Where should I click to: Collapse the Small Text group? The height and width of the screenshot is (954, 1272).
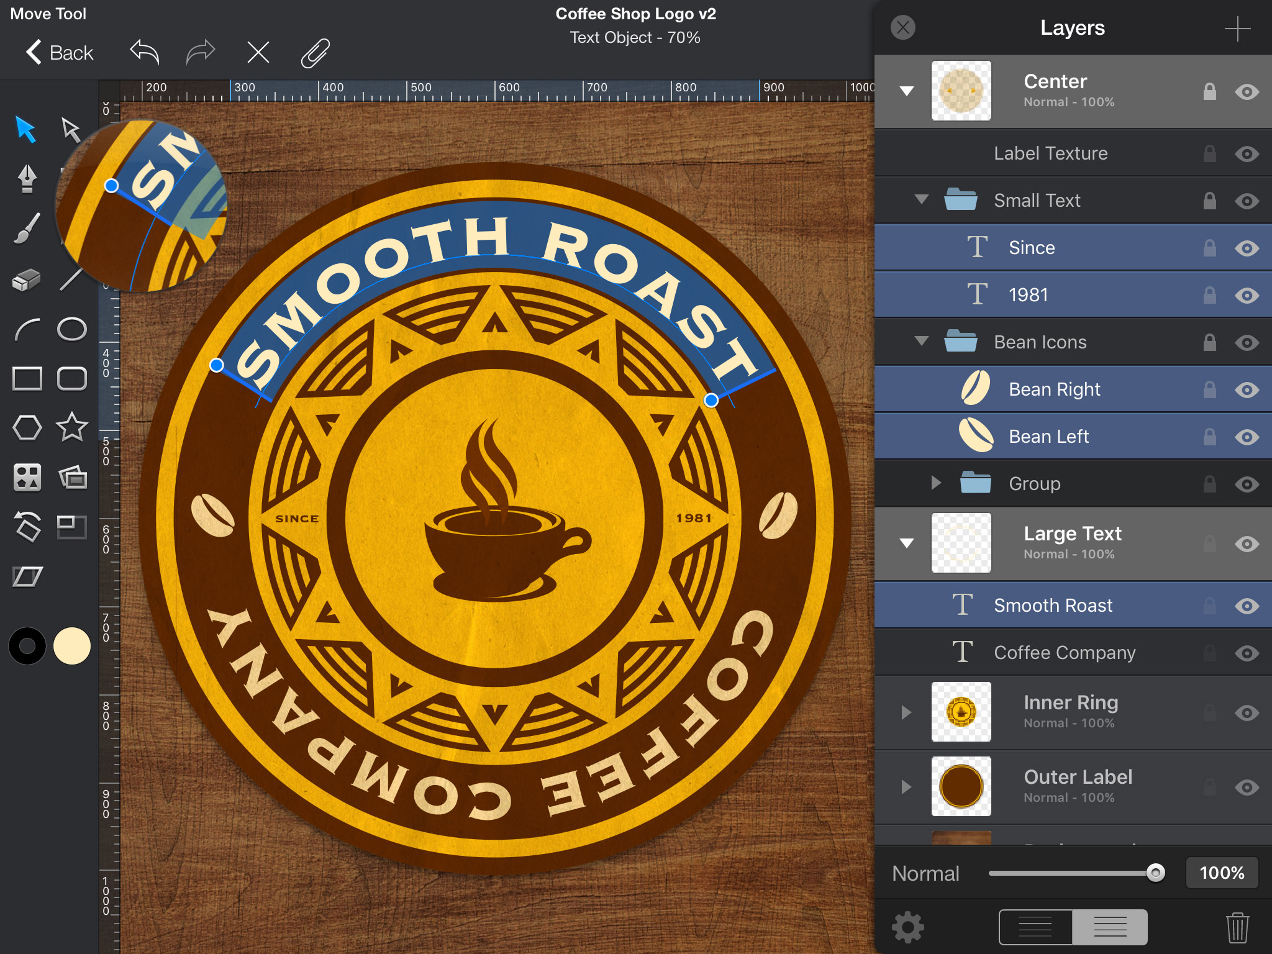(921, 200)
